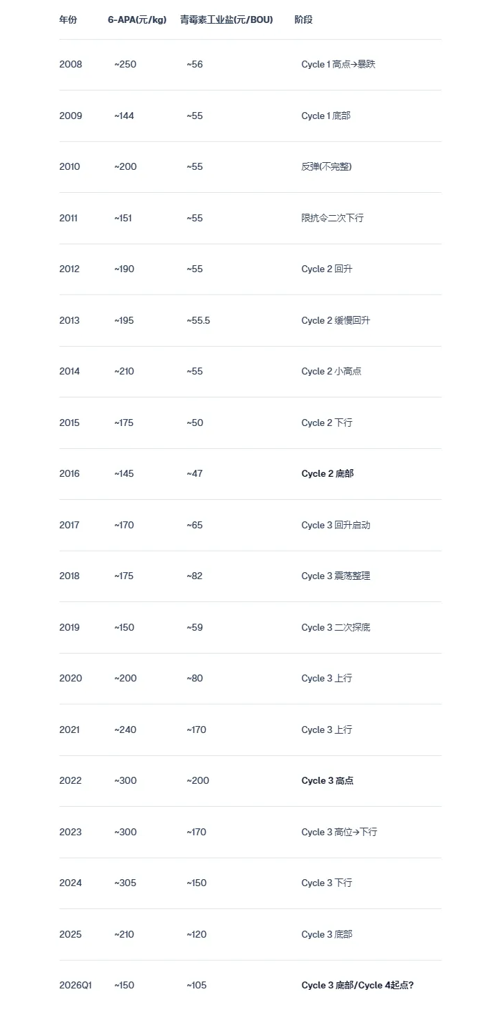
Task: Select the Cycle 3 高位→下行 cell
Action: point(339,833)
